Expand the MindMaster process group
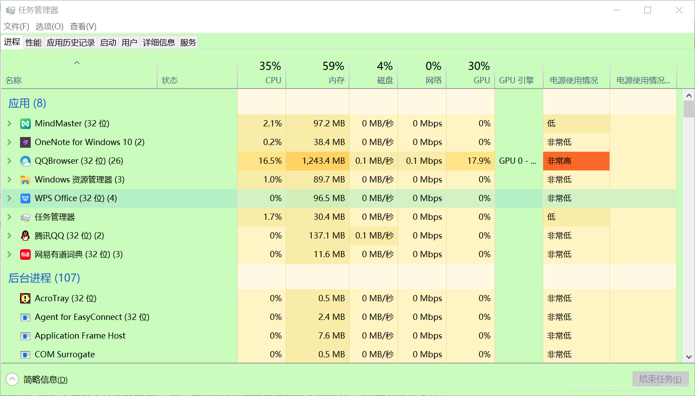Image resolution: width=695 pixels, height=396 pixels. coord(9,124)
